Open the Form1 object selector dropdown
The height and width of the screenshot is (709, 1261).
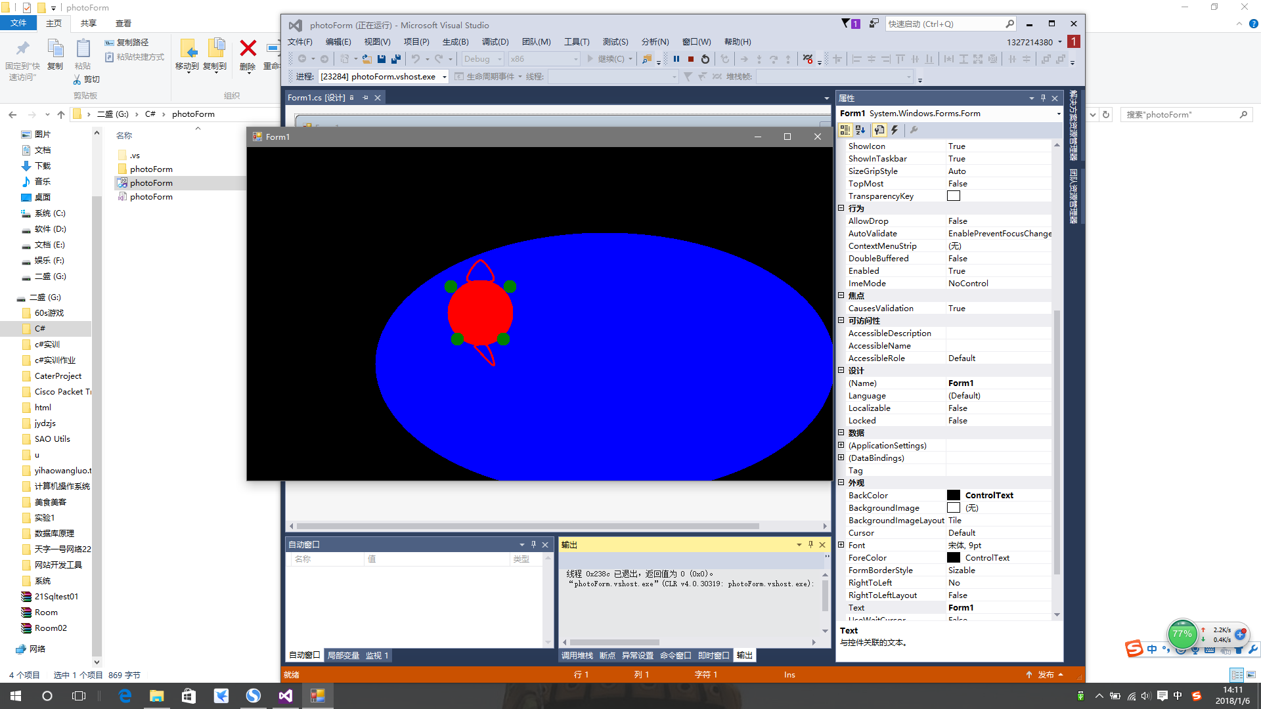click(949, 114)
